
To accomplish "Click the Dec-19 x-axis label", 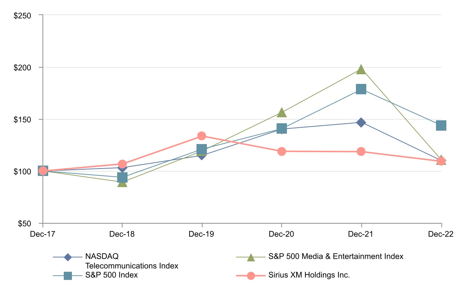I will pyautogui.click(x=202, y=235).
